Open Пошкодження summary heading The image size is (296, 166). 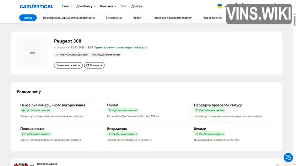32,128
